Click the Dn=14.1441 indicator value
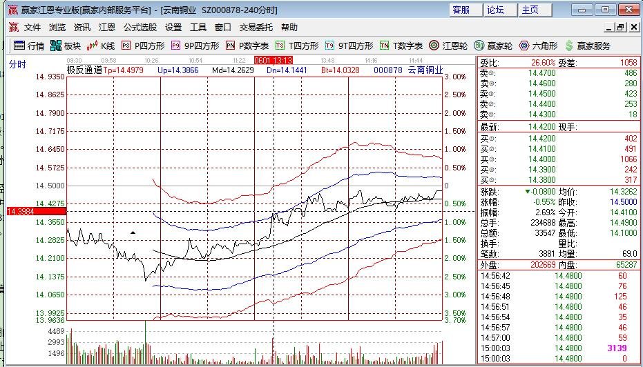The height and width of the screenshot is (367, 643). point(287,70)
